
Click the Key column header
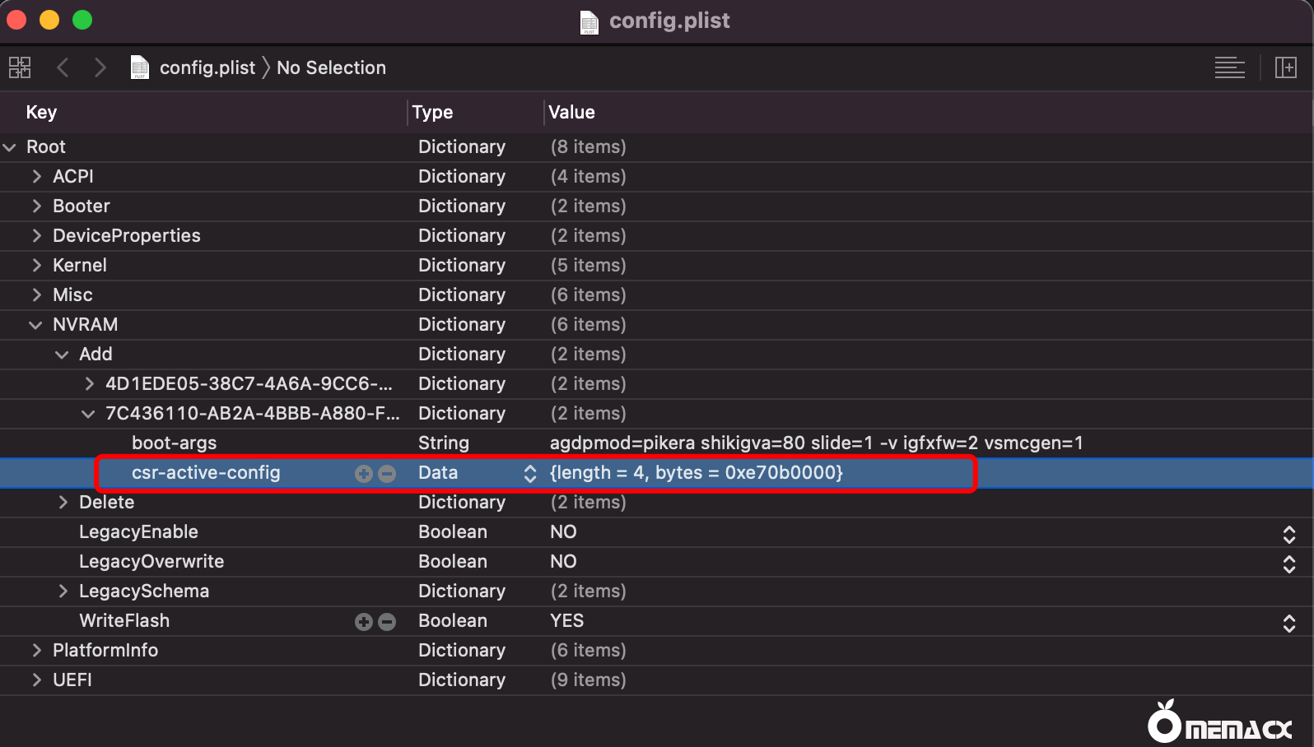point(41,113)
